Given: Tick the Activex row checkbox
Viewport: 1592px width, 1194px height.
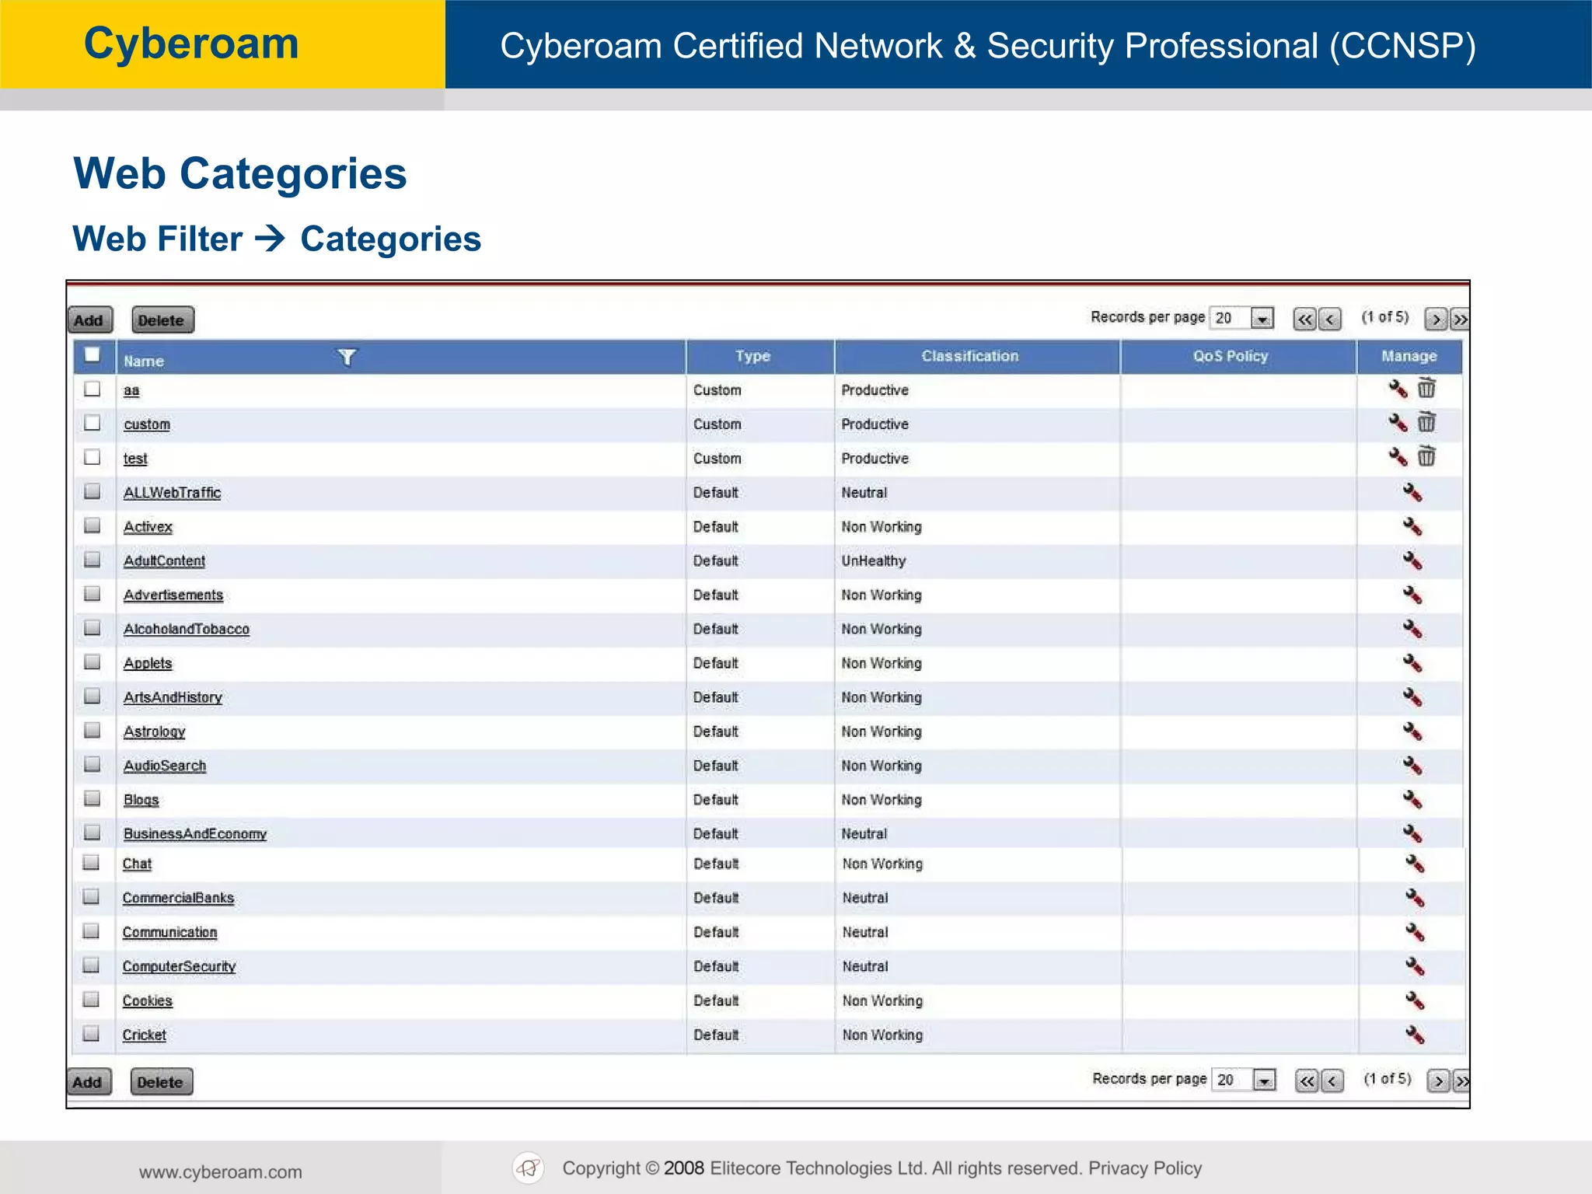Looking at the screenshot, I should click(92, 525).
